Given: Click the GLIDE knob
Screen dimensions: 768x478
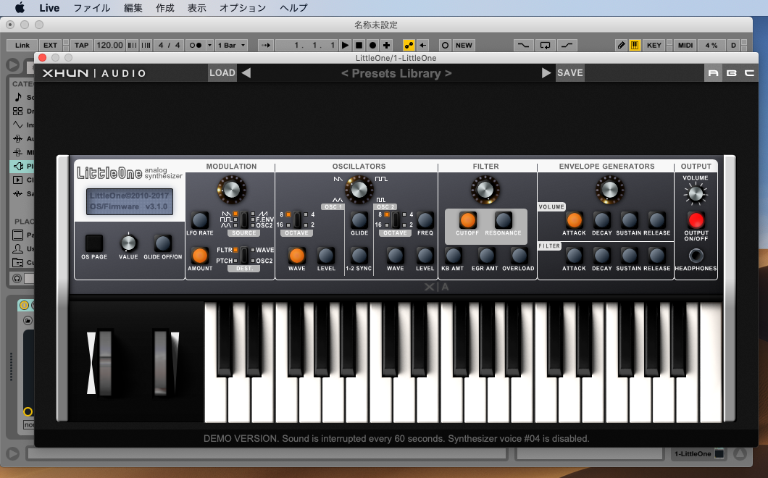Looking at the screenshot, I should [x=359, y=220].
